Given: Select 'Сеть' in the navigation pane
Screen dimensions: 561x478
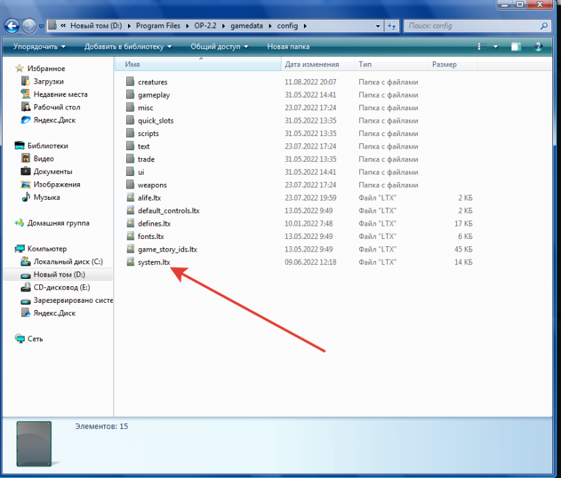Looking at the screenshot, I should [x=35, y=339].
